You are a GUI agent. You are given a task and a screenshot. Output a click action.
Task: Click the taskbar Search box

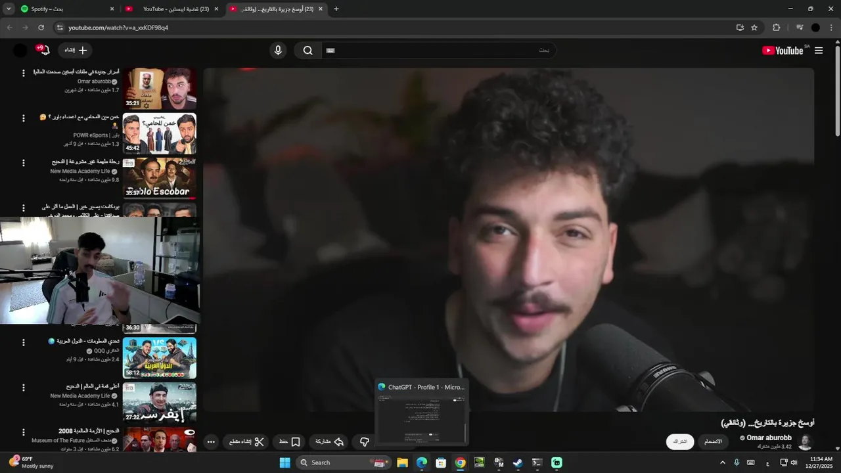343,462
